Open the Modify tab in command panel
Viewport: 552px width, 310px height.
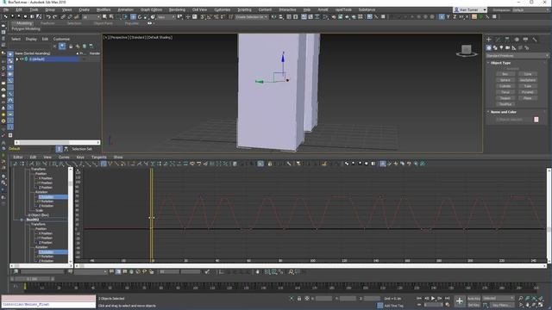pos(498,40)
